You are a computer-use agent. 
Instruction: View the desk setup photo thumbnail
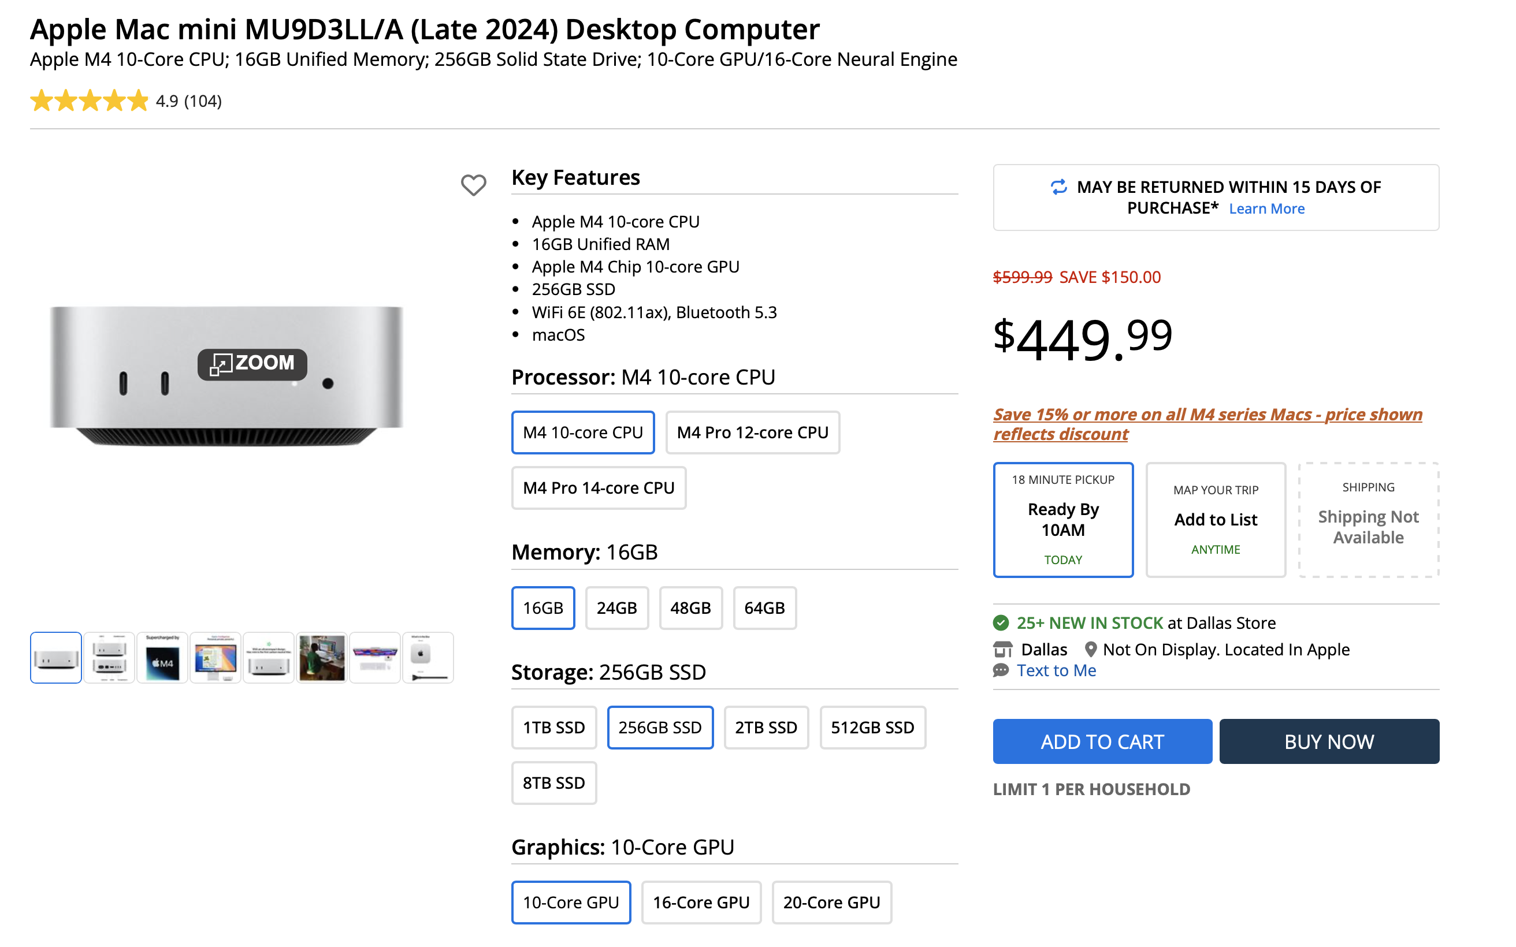point(321,657)
